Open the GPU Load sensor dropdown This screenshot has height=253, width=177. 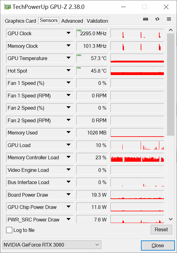pos(69,145)
